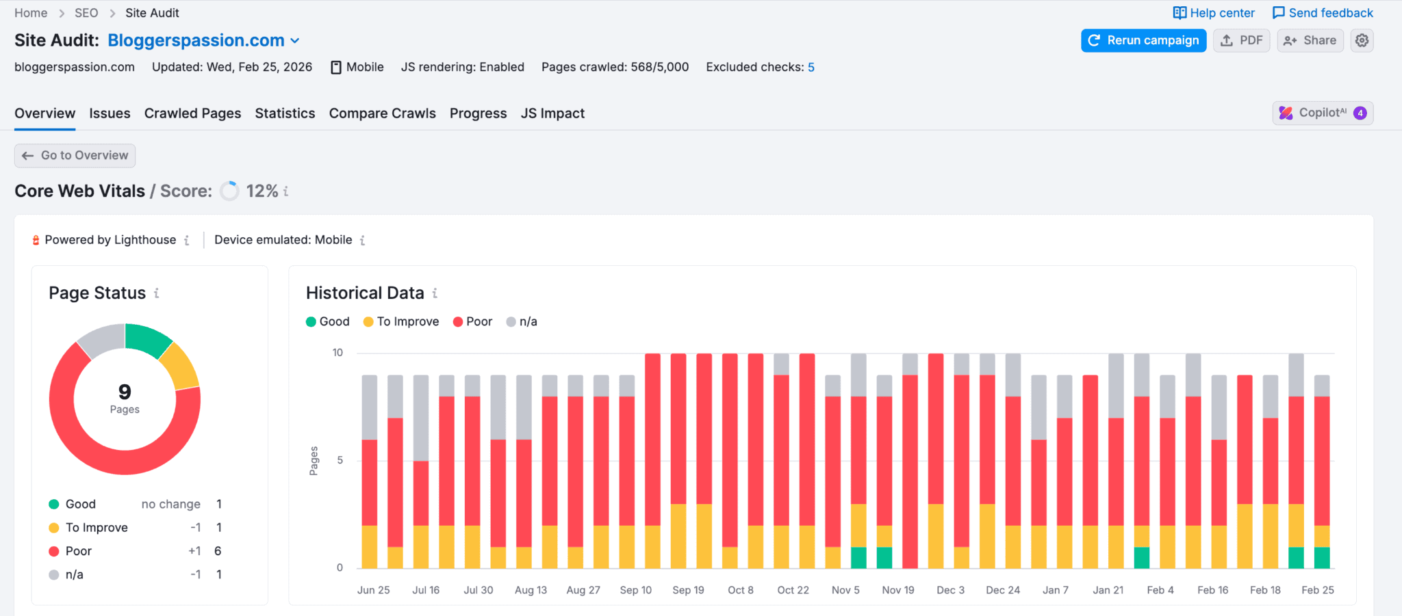Click the Rerun campaign button
The width and height of the screenshot is (1402, 616).
click(x=1144, y=40)
